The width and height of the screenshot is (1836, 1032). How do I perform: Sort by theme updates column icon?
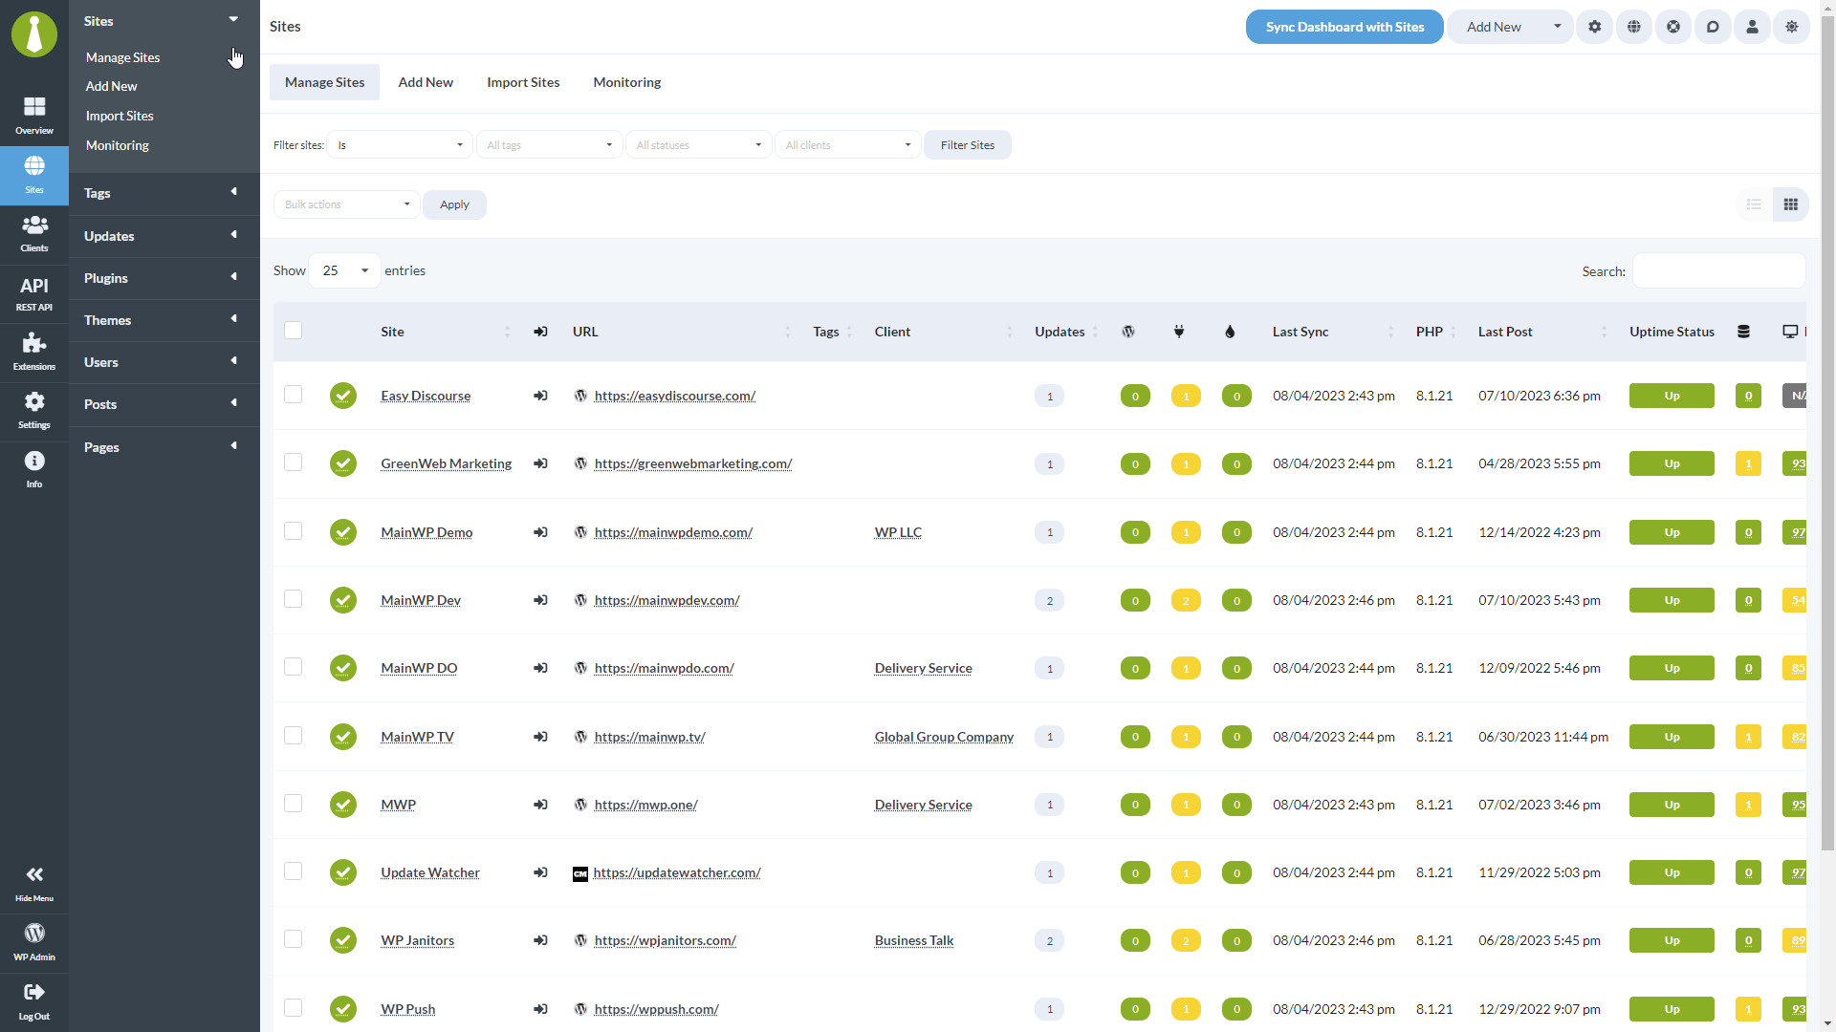(x=1230, y=332)
